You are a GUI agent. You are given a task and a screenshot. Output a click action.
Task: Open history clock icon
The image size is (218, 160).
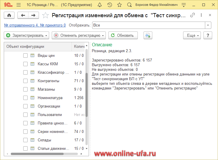click(110, 5)
